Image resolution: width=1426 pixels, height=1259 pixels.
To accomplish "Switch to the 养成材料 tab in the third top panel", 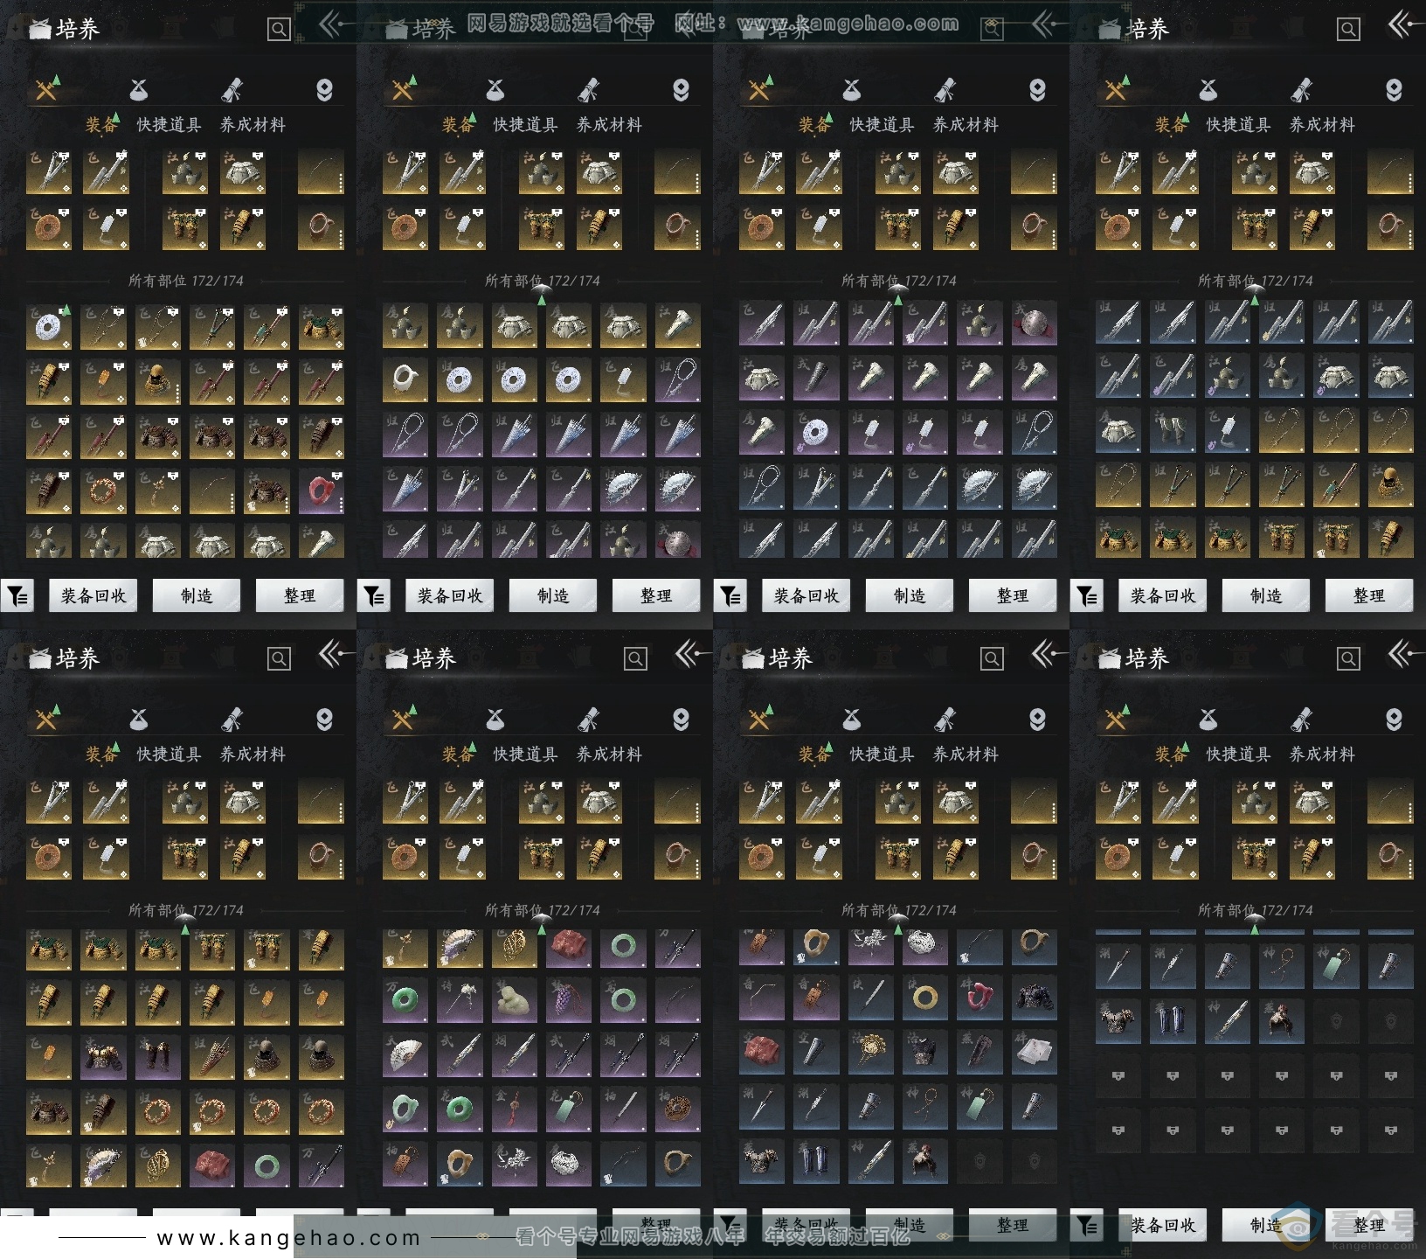I will 966,125.
